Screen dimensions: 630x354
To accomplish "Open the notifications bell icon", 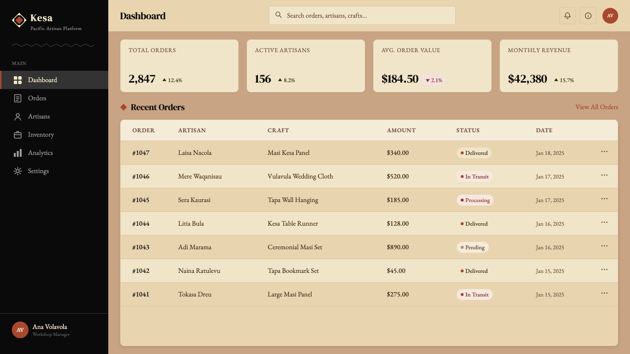I will 567,16.
